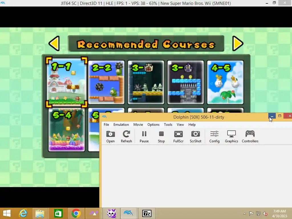Maximize the Dolphin [50X] window
The height and width of the screenshot is (219, 292).
pos(280,116)
